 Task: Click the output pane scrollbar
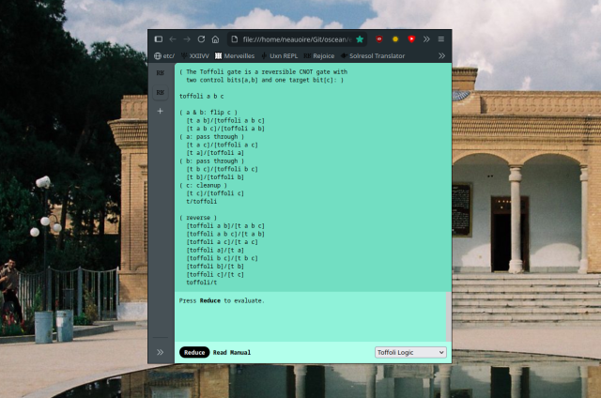pos(449,316)
